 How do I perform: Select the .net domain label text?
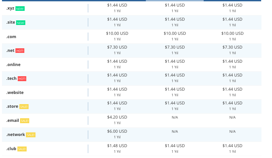pos(10,51)
